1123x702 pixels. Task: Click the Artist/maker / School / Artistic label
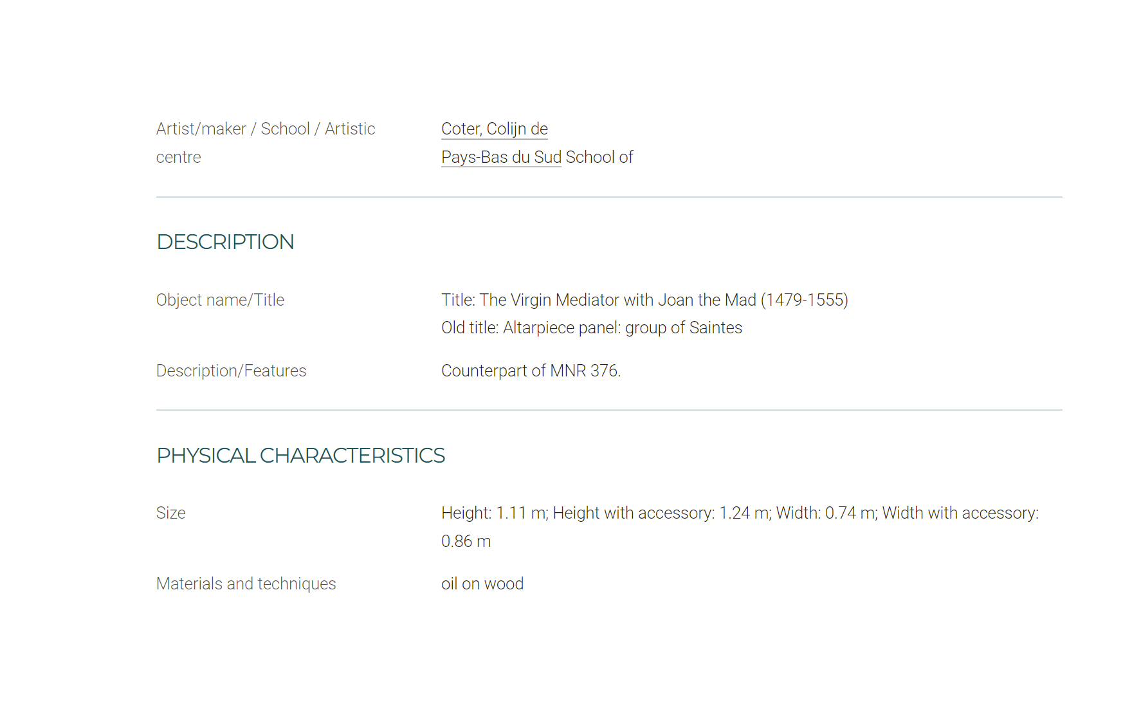266,129
